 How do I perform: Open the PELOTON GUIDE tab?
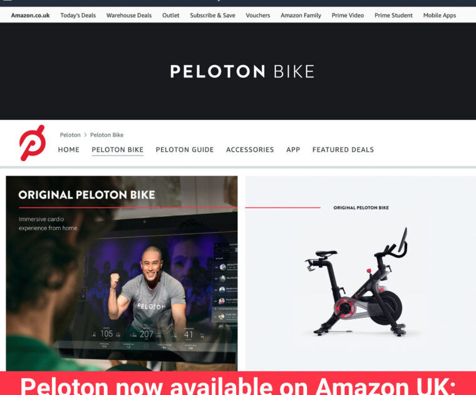tap(185, 149)
